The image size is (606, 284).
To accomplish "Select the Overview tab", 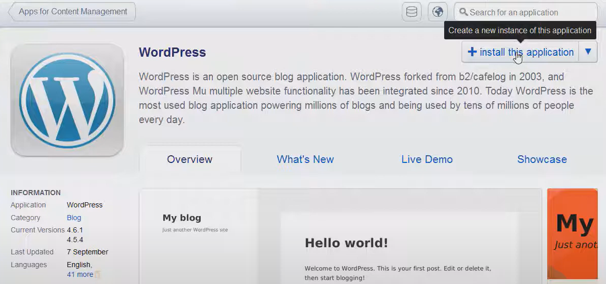I will [x=190, y=159].
